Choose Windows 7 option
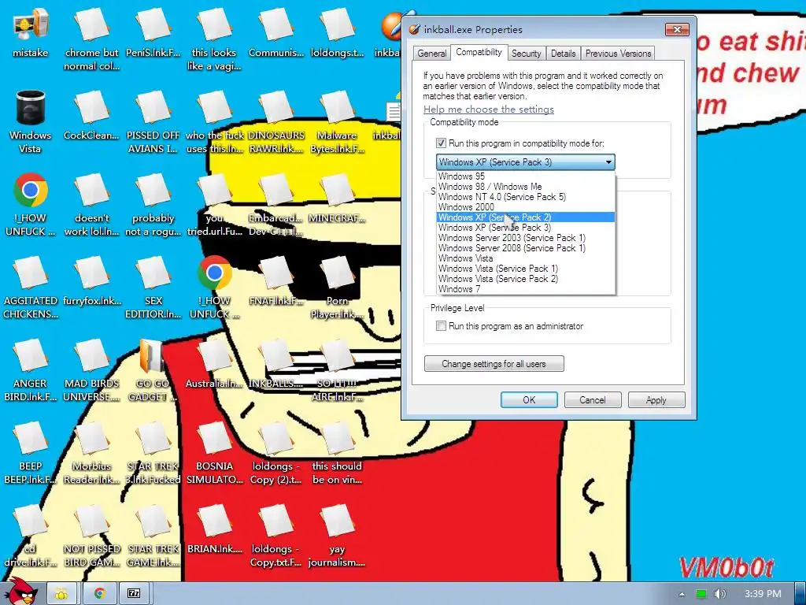This screenshot has width=806, height=605. click(525, 289)
